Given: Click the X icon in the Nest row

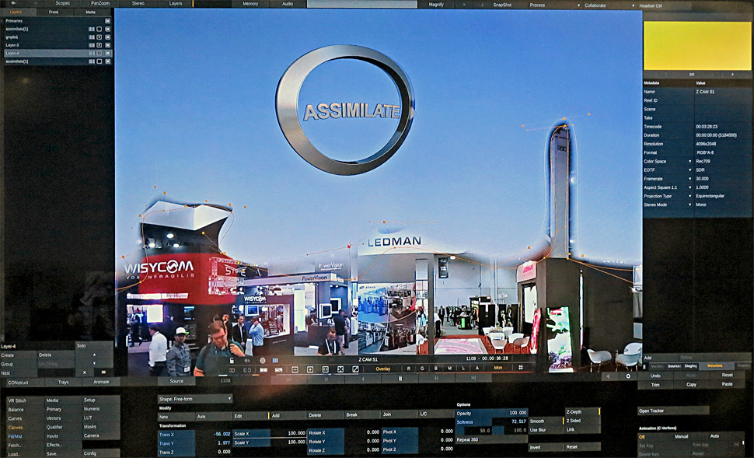Looking at the screenshot, I should (x=85, y=372).
